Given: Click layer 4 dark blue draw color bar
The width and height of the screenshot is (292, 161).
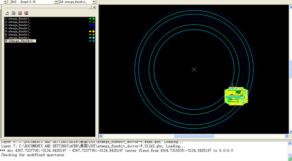Looking at the screenshot, I should tap(90, 28).
